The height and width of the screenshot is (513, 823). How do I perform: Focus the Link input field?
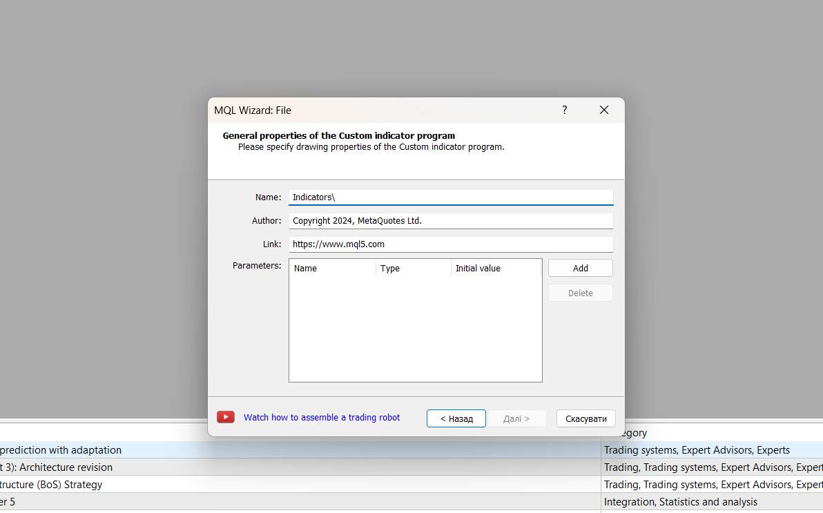(451, 244)
